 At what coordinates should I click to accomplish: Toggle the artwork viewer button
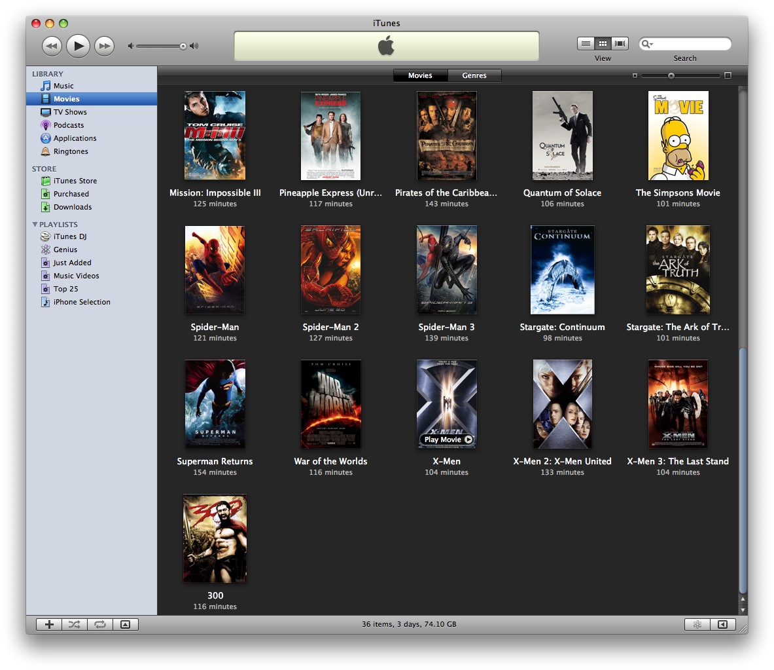click(126, 625)
